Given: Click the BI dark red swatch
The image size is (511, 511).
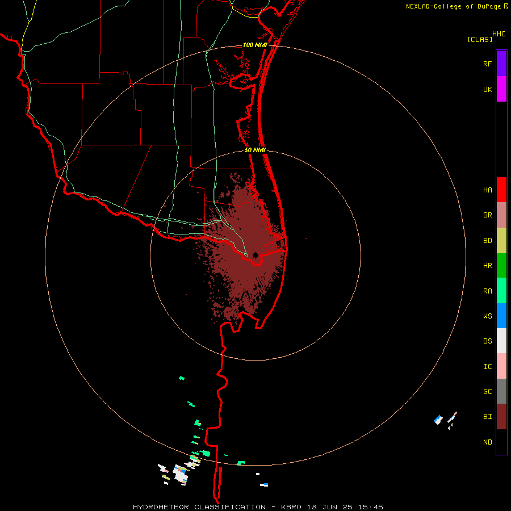Looking at the screenshot, I should [501, 417].
